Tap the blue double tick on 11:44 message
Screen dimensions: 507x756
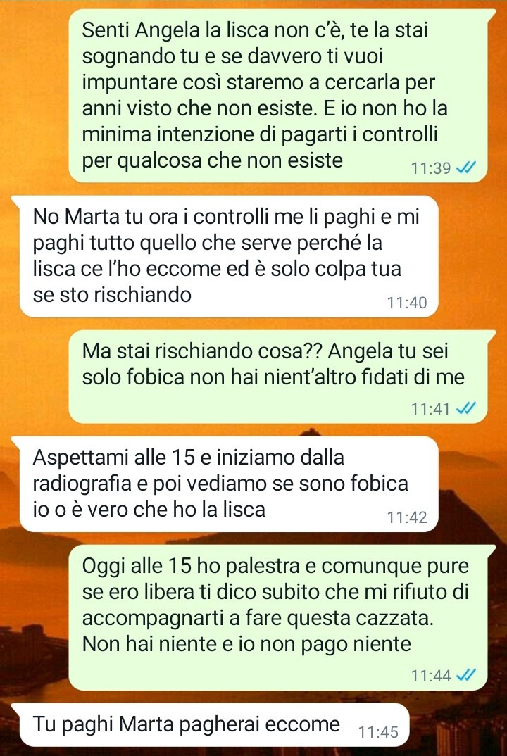[x=466, y=675]
